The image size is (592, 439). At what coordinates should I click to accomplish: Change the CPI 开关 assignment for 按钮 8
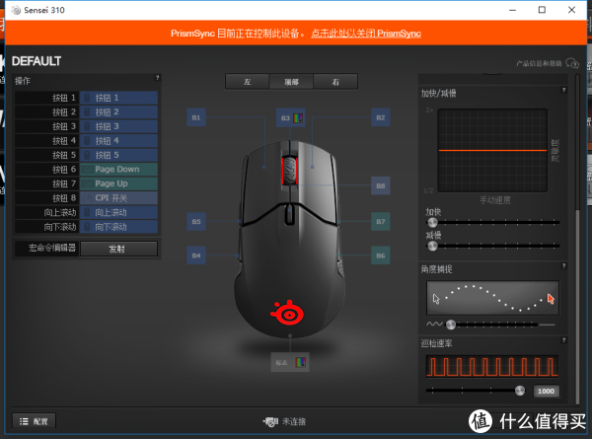pyautogui.click(x=118, y=198)
